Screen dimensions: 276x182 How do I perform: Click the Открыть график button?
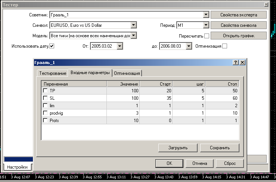[239, 36]
